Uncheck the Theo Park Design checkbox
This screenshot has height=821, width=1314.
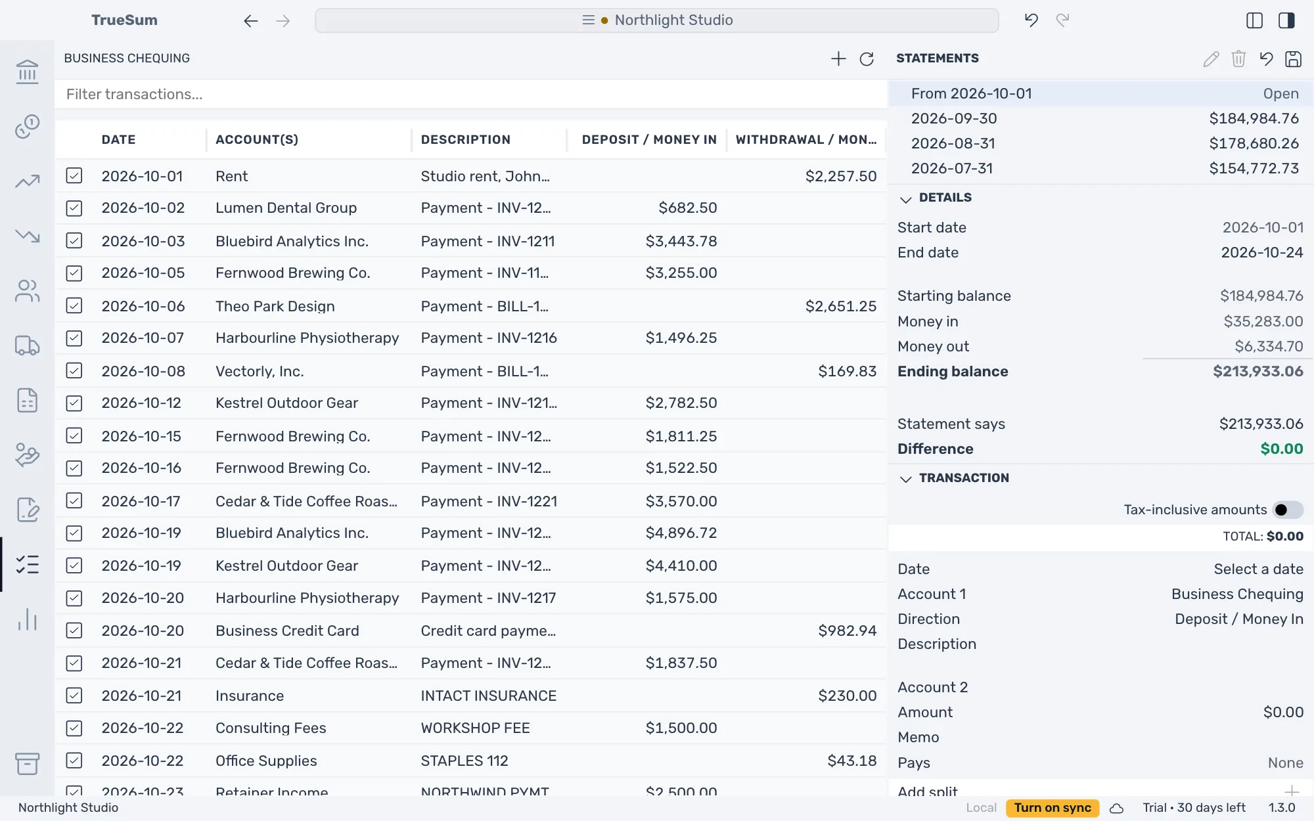74,306
